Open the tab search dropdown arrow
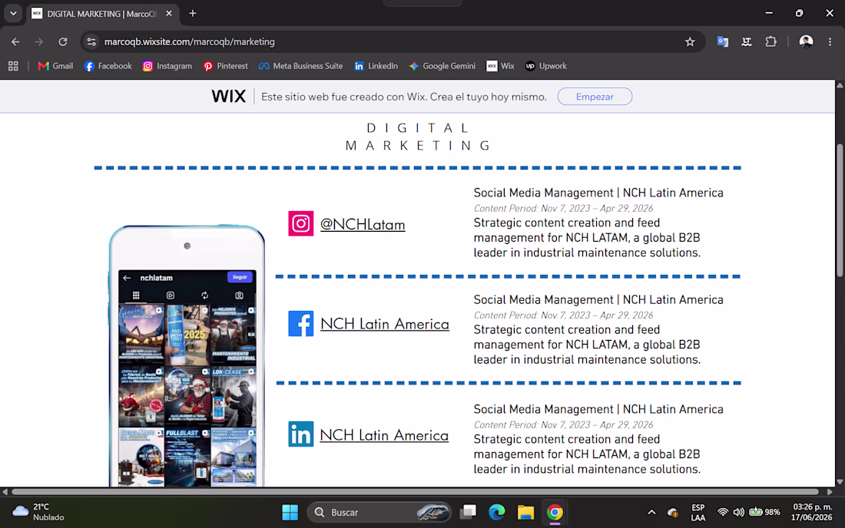845x528 pixels. coord(13,14)
